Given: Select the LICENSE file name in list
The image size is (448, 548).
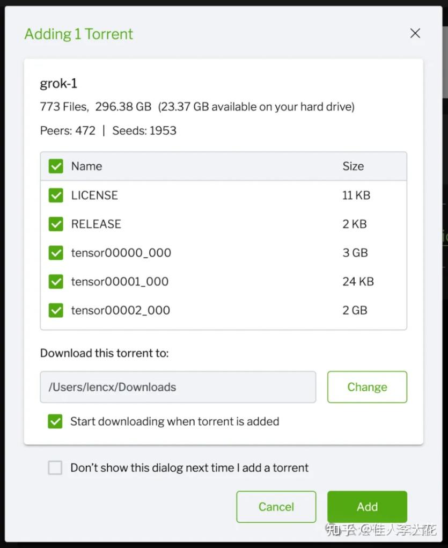Looking at the screenshot, I should click(x=94, y=195).
